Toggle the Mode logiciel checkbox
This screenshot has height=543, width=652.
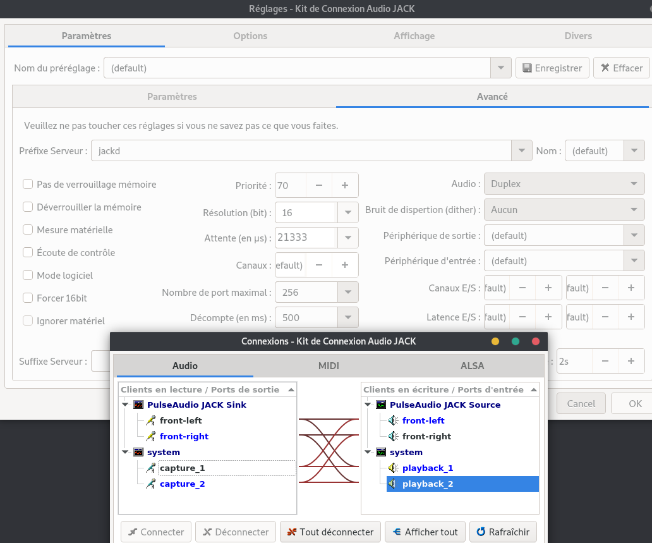pos(28,275)
